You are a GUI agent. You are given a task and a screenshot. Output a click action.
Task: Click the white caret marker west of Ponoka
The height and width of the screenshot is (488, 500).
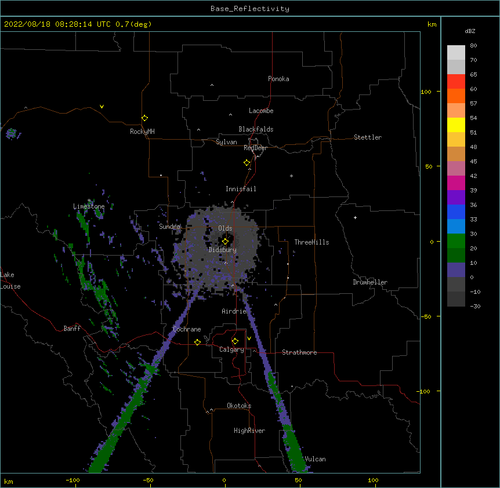click(212, 85)
